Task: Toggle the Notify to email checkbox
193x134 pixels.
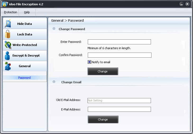Action: click(x=89, y=62)
